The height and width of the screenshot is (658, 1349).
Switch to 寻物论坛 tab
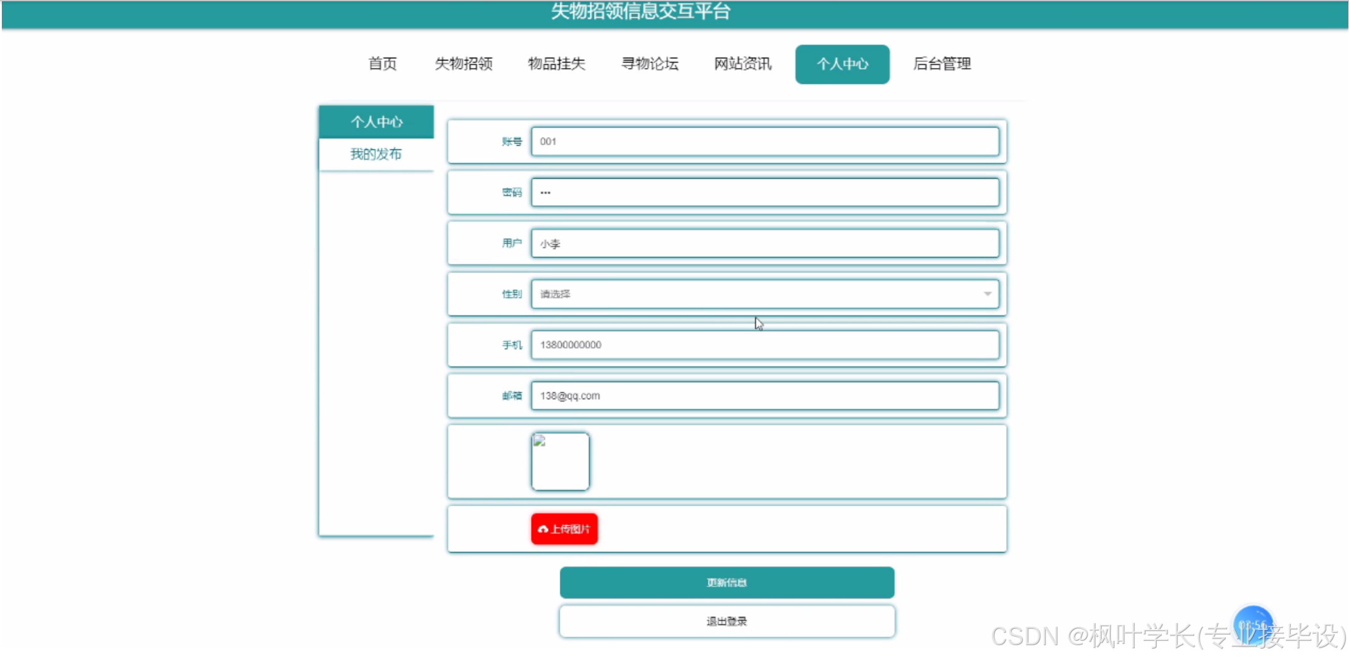point(650,64)
